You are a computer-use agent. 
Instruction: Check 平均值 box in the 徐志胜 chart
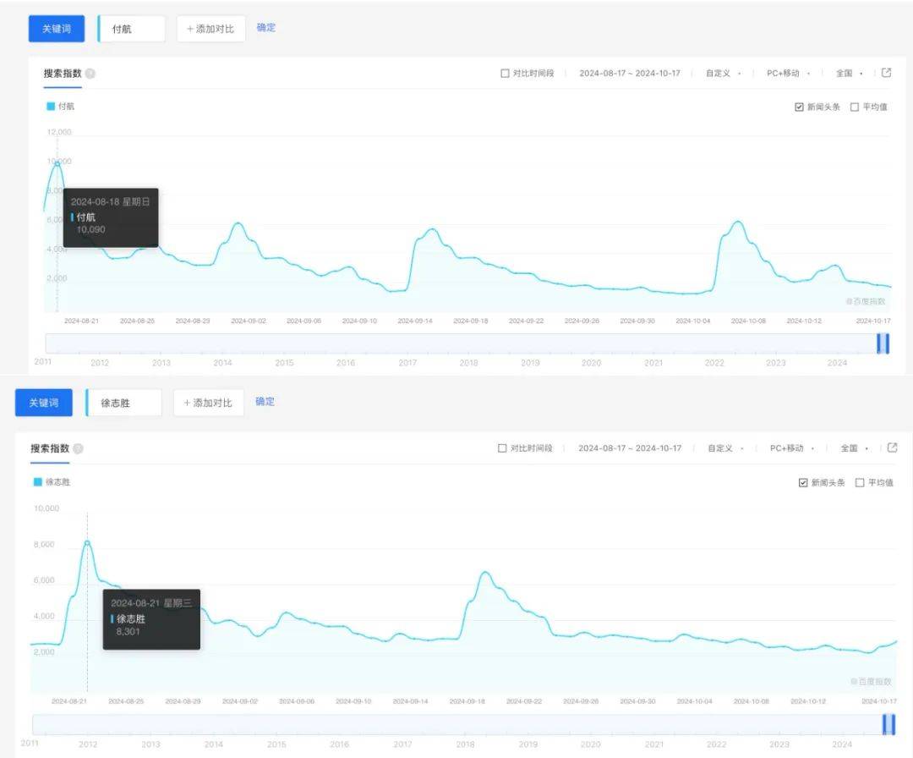click(x=860, y=482)
